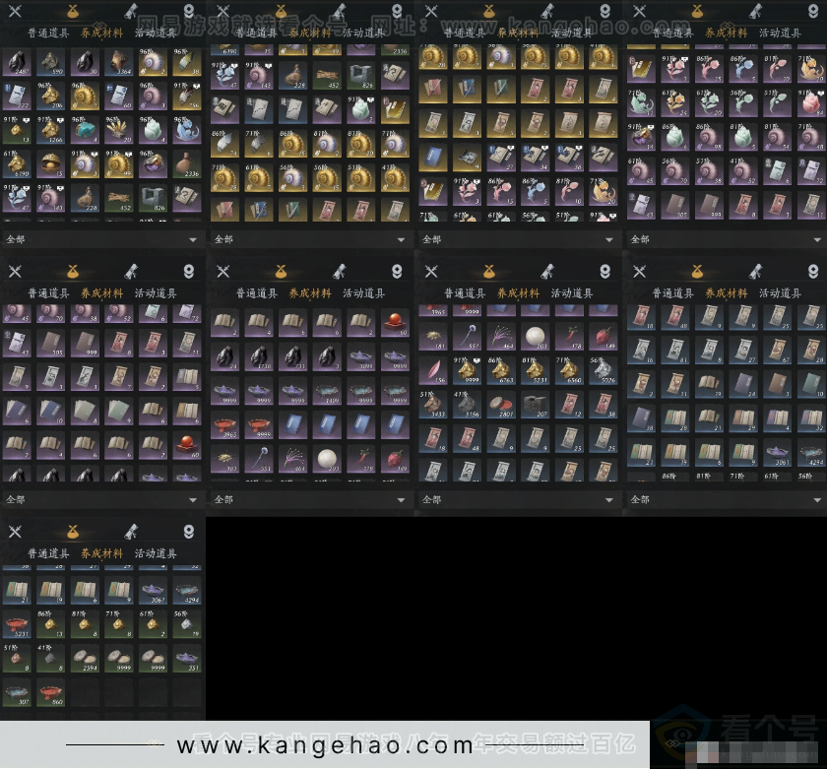
Task: Expand the 全部 filter dropdown under top-left panel
Action: 102,239
